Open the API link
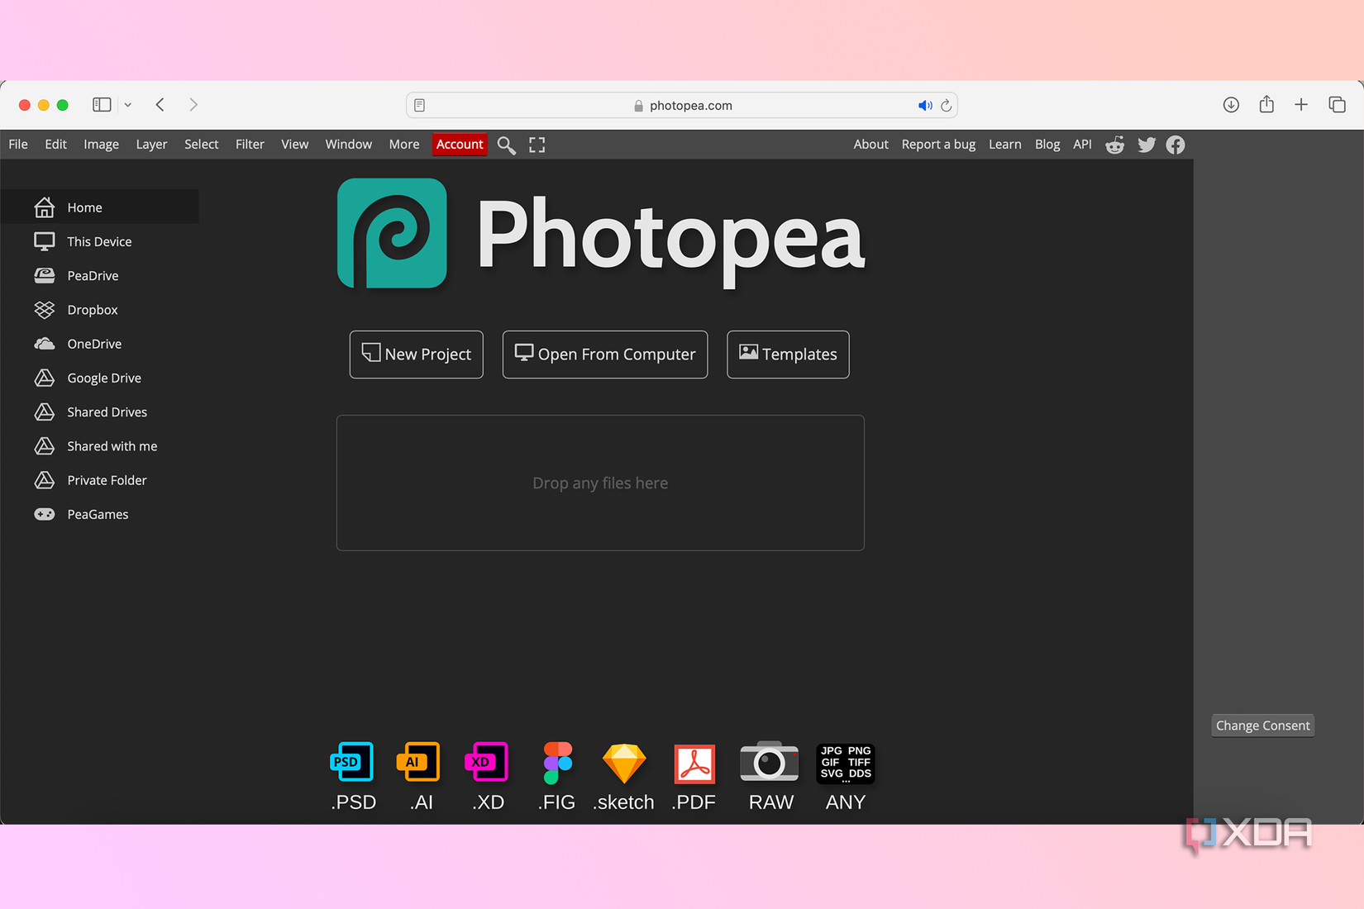Screen dimensions: 1364x909 [x=1082, y=144]
